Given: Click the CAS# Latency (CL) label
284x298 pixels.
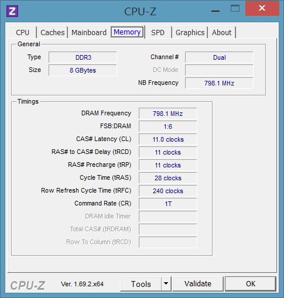Looking at the screenshot, I should click(x=104, y=139).
